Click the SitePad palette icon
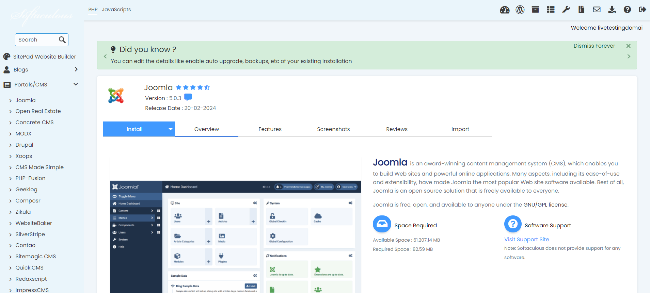 click(7, 56)
